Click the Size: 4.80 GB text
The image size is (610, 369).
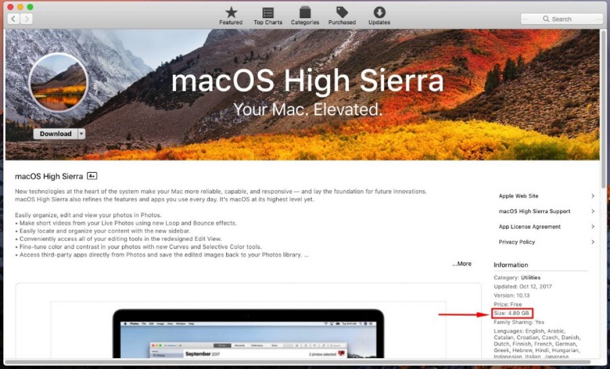coord(512,313)
